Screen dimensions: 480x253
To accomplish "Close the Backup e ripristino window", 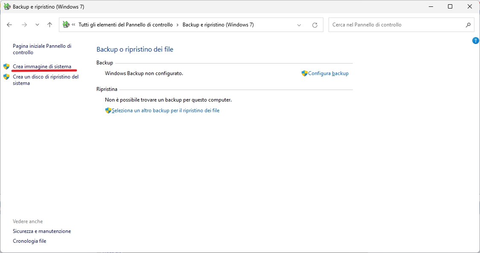I will click(470, 6).
